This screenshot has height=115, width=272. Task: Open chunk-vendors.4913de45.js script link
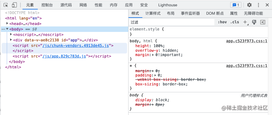(75, 45)
